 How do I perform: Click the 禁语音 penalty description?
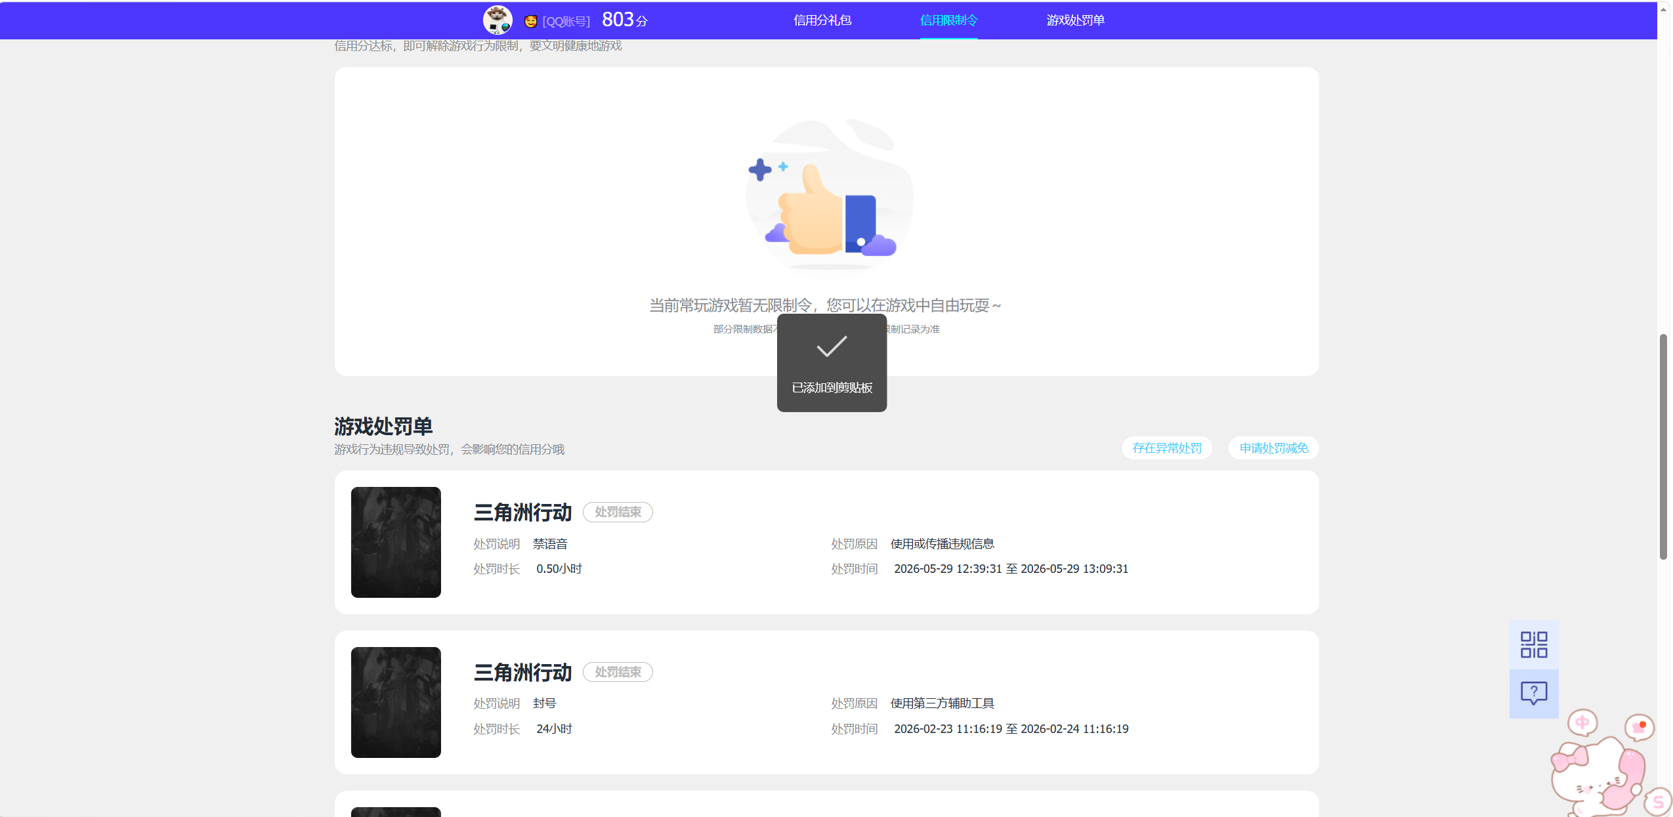click(550, 544)
